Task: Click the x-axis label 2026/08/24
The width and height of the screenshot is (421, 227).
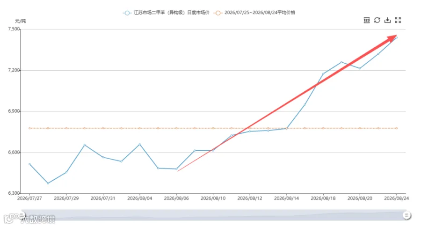Action: pos(397,198)
